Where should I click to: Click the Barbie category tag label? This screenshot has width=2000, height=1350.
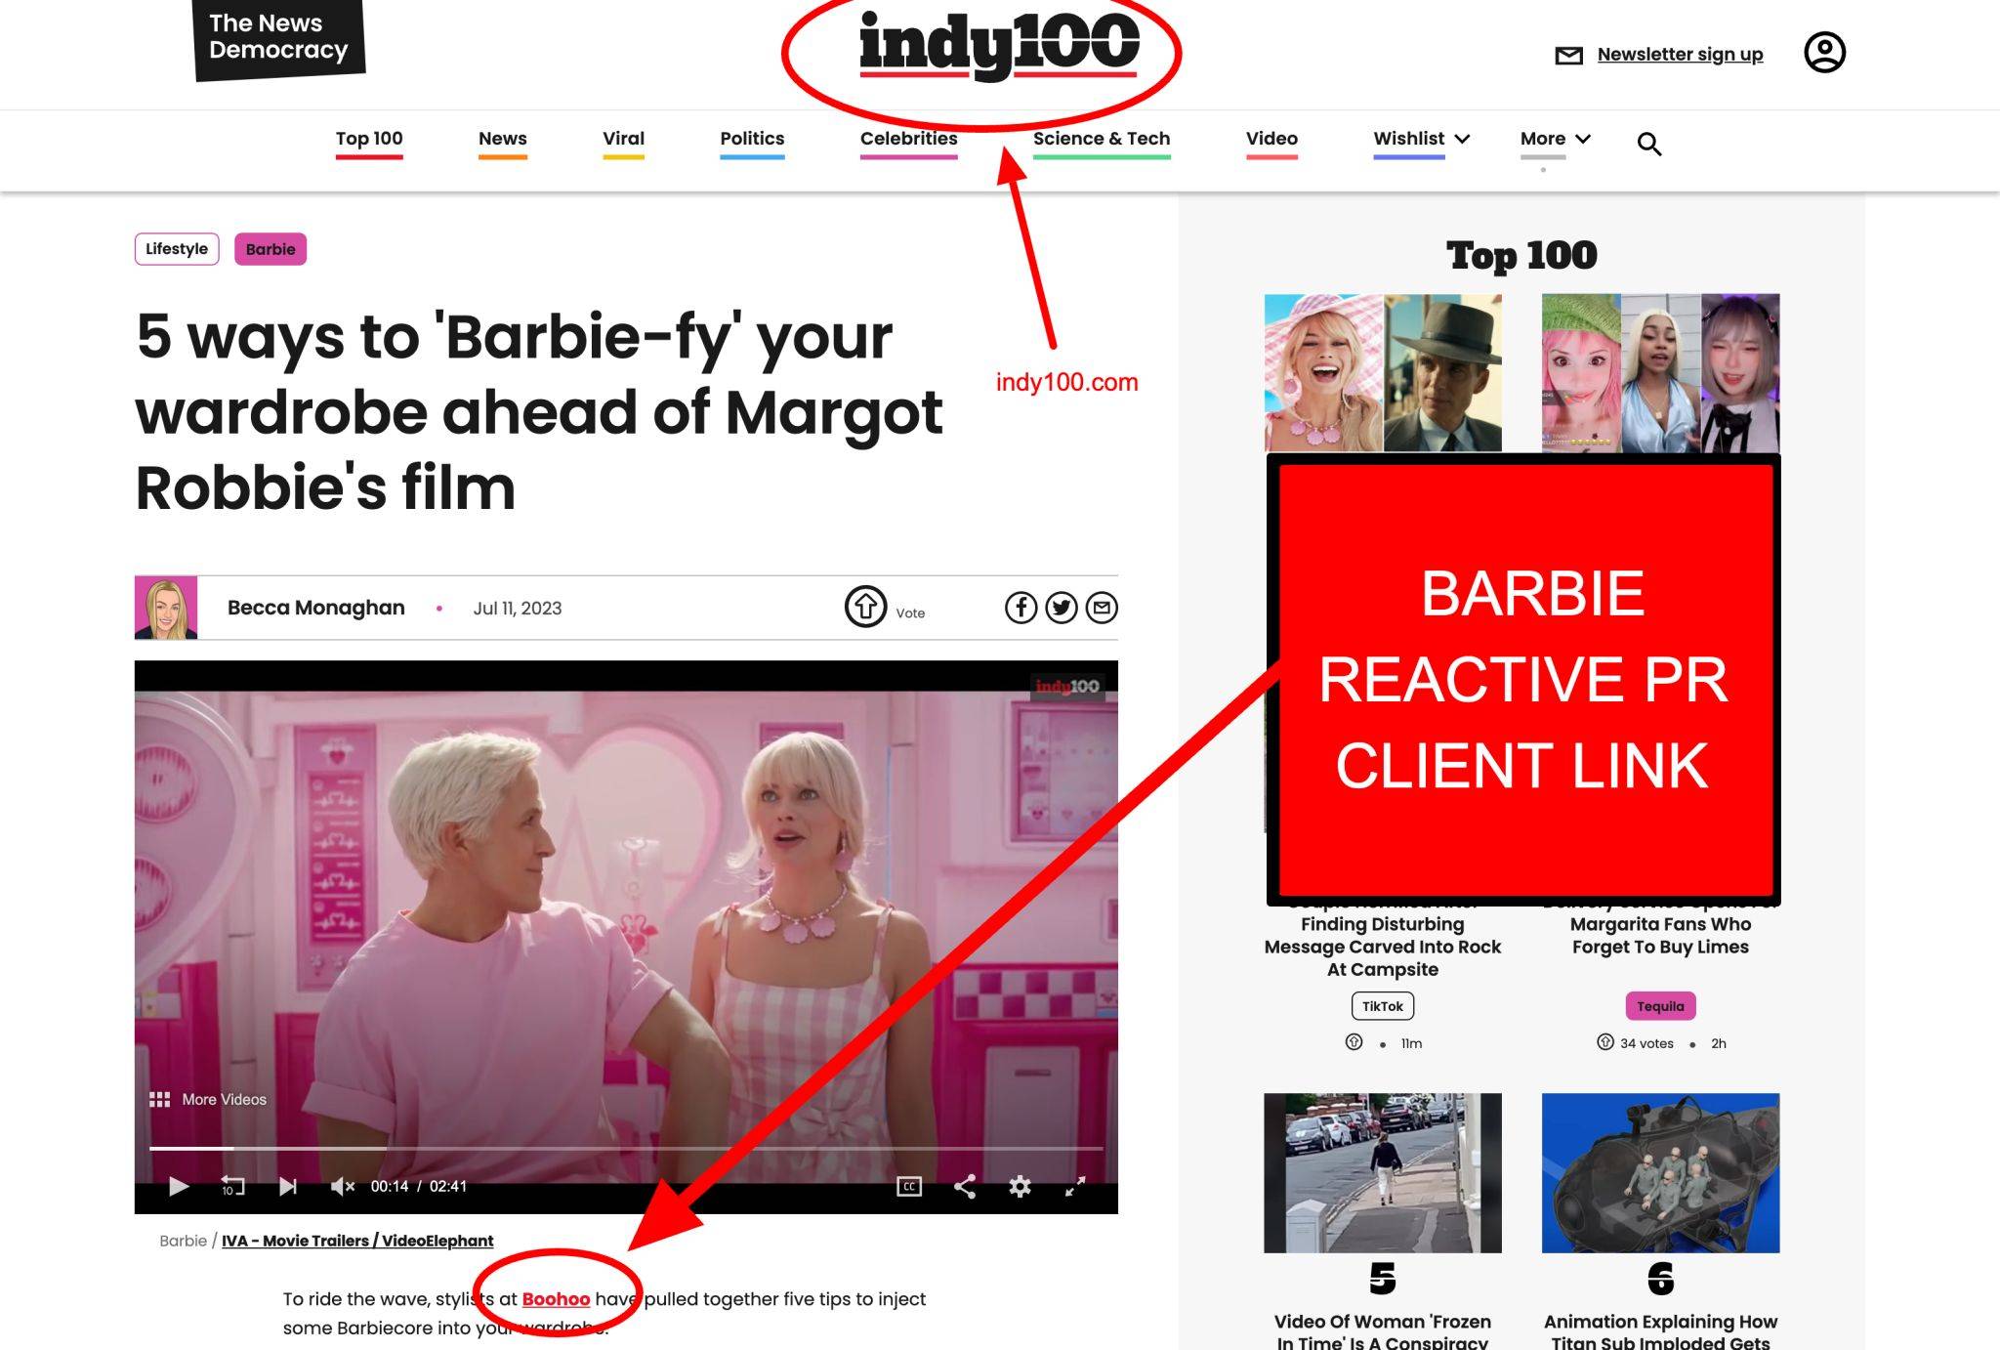[270, 248]
